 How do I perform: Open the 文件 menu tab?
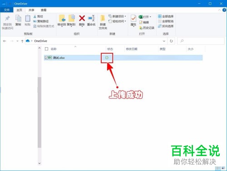click(7, 10)
